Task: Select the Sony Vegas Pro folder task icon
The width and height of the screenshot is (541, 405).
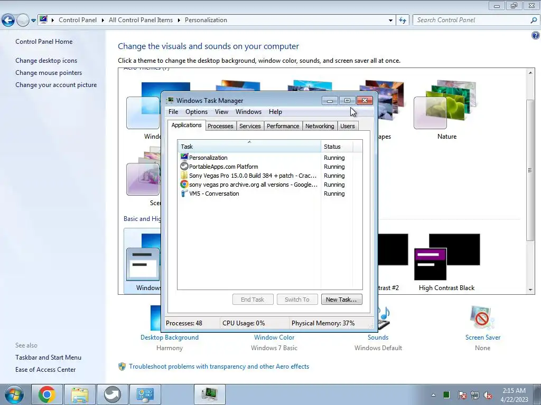Action: [x=184, y=175]
